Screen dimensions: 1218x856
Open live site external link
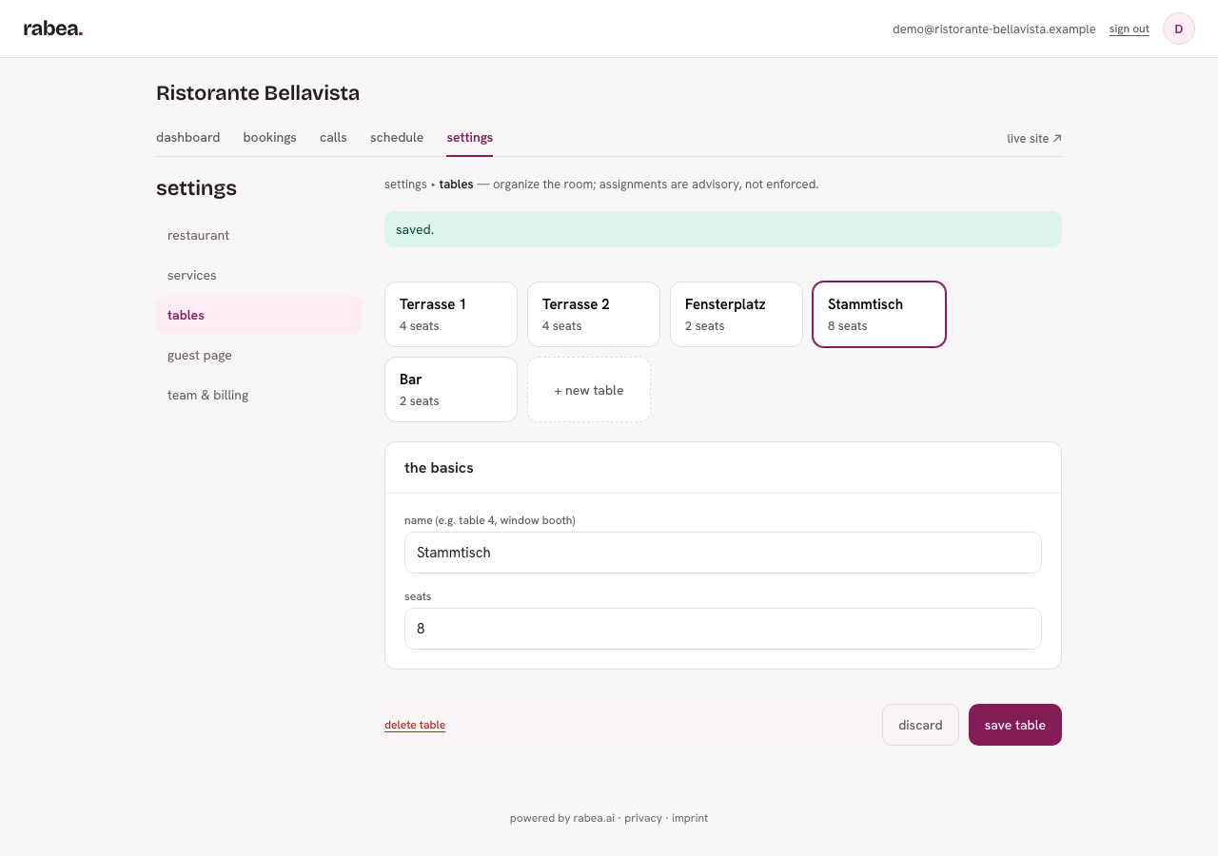[x=1034, y=139]
